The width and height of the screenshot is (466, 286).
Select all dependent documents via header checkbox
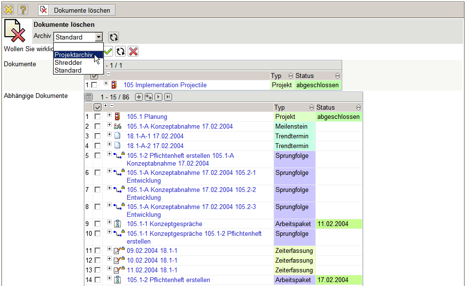click(97, 107)
